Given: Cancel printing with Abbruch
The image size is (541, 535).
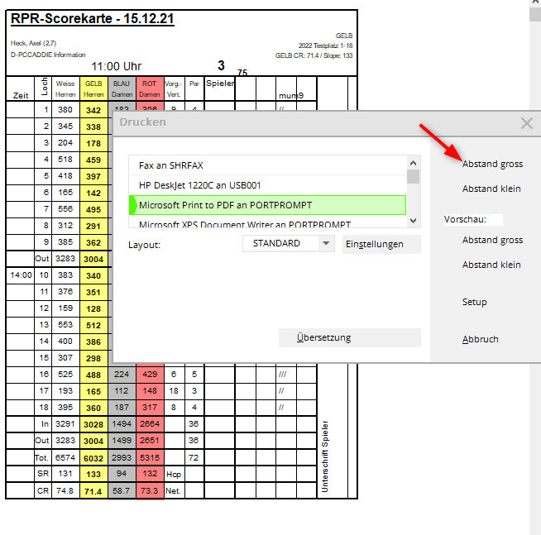Looking at the screenshot, I should (x=481, y=339).
